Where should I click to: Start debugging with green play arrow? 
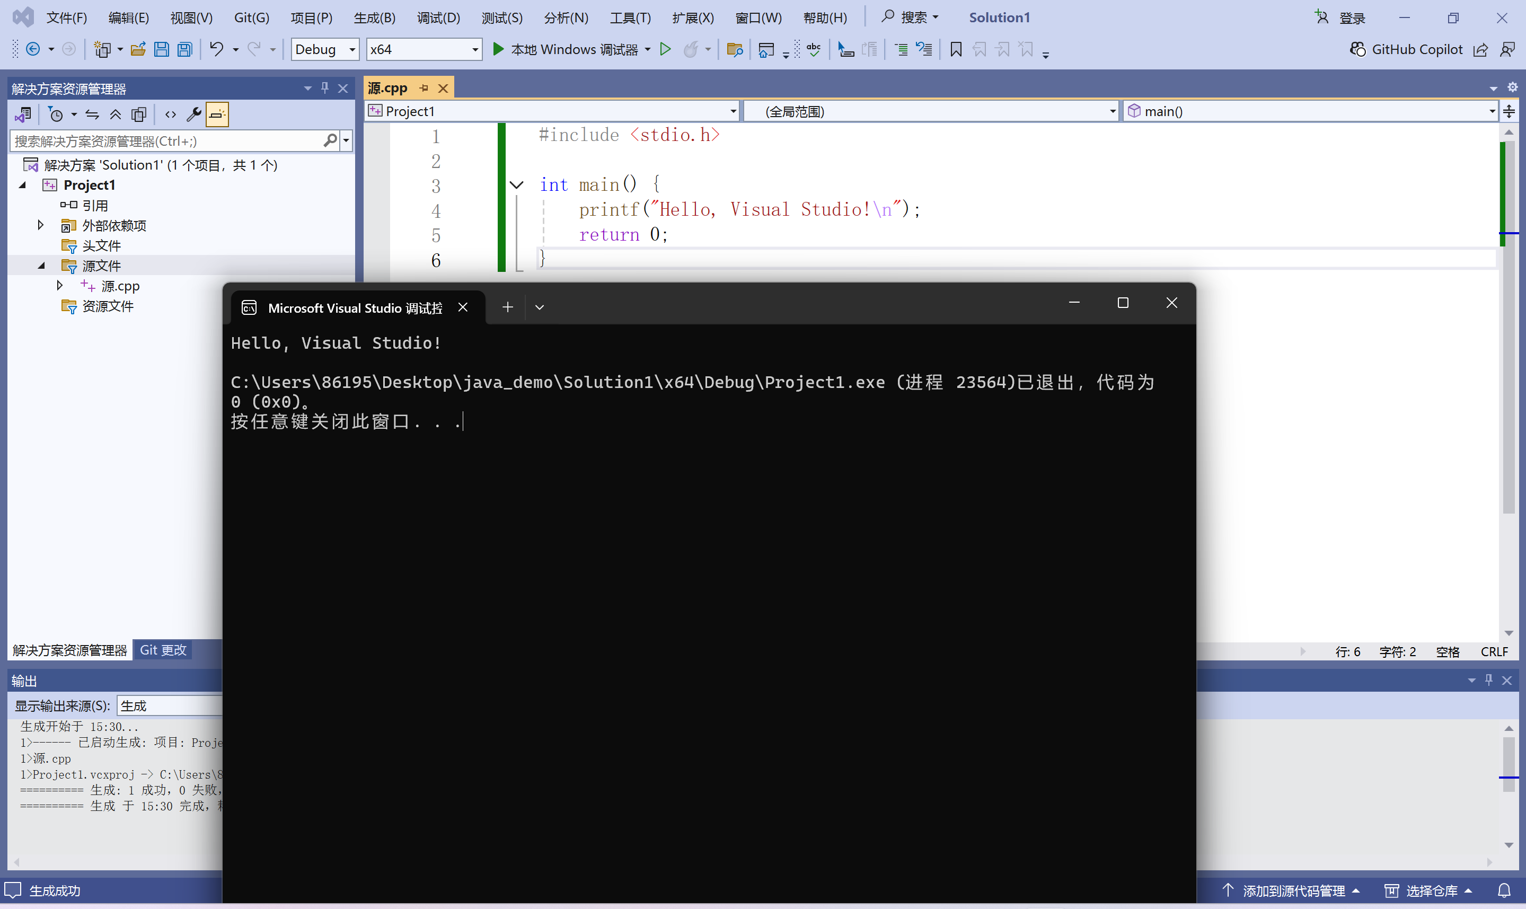(x=498, y=49)
